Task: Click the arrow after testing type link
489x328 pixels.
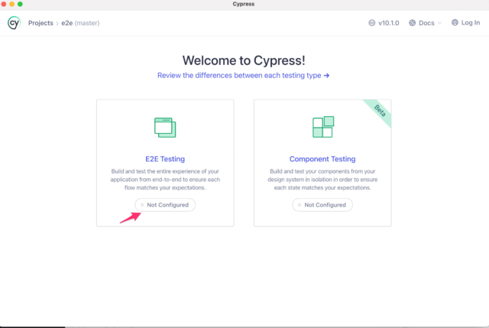Action: (326, 76)
